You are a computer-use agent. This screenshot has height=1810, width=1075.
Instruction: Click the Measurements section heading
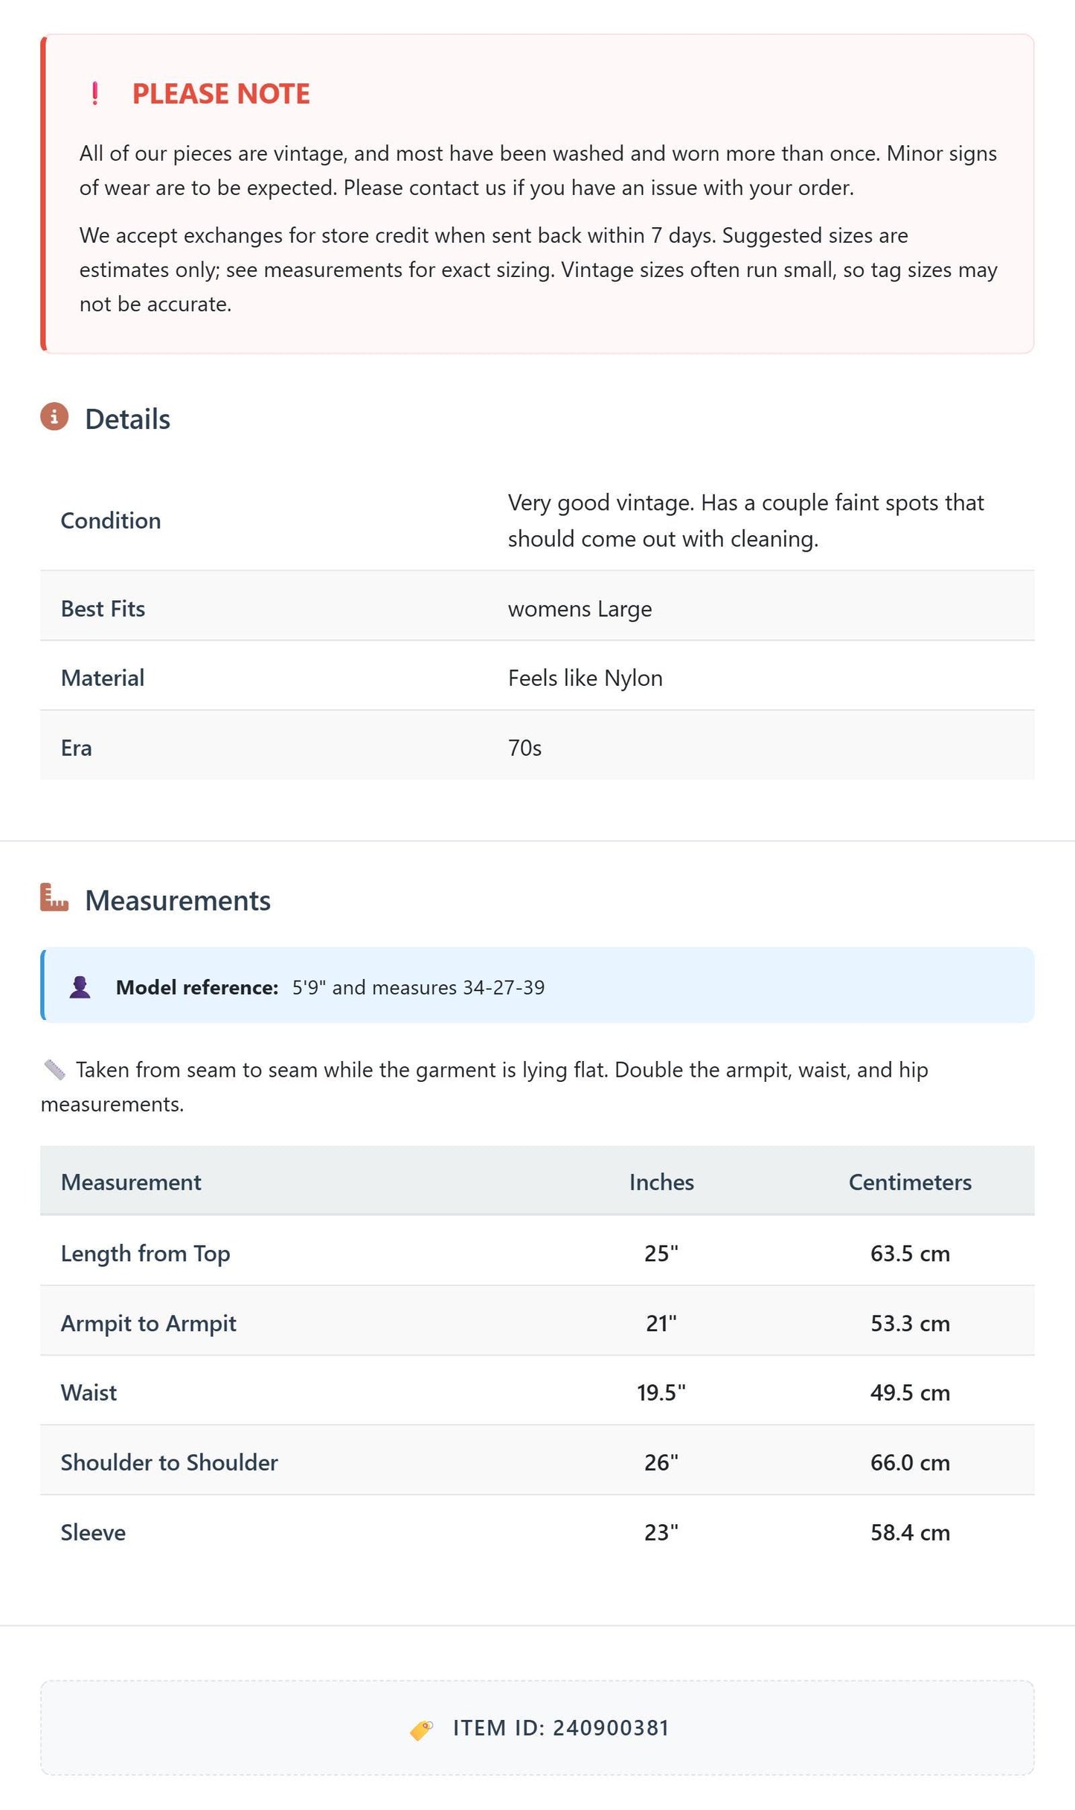click(x=178, y=900)
